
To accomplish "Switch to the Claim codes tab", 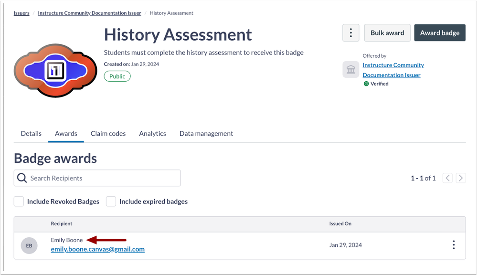I will (x=108, y=134).
